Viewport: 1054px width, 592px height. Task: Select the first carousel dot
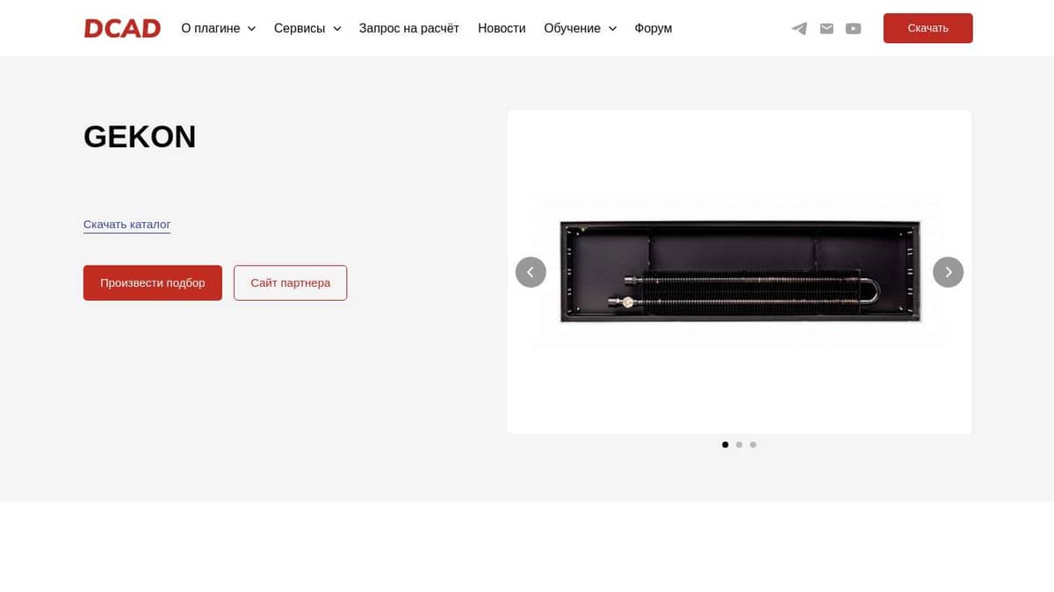726,445
